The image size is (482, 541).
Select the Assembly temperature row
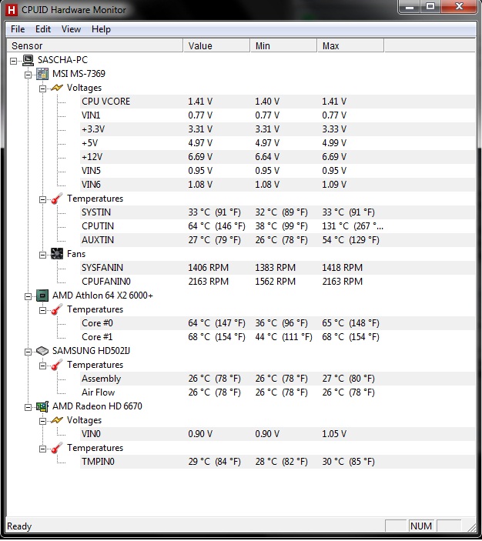click(277, 379)
